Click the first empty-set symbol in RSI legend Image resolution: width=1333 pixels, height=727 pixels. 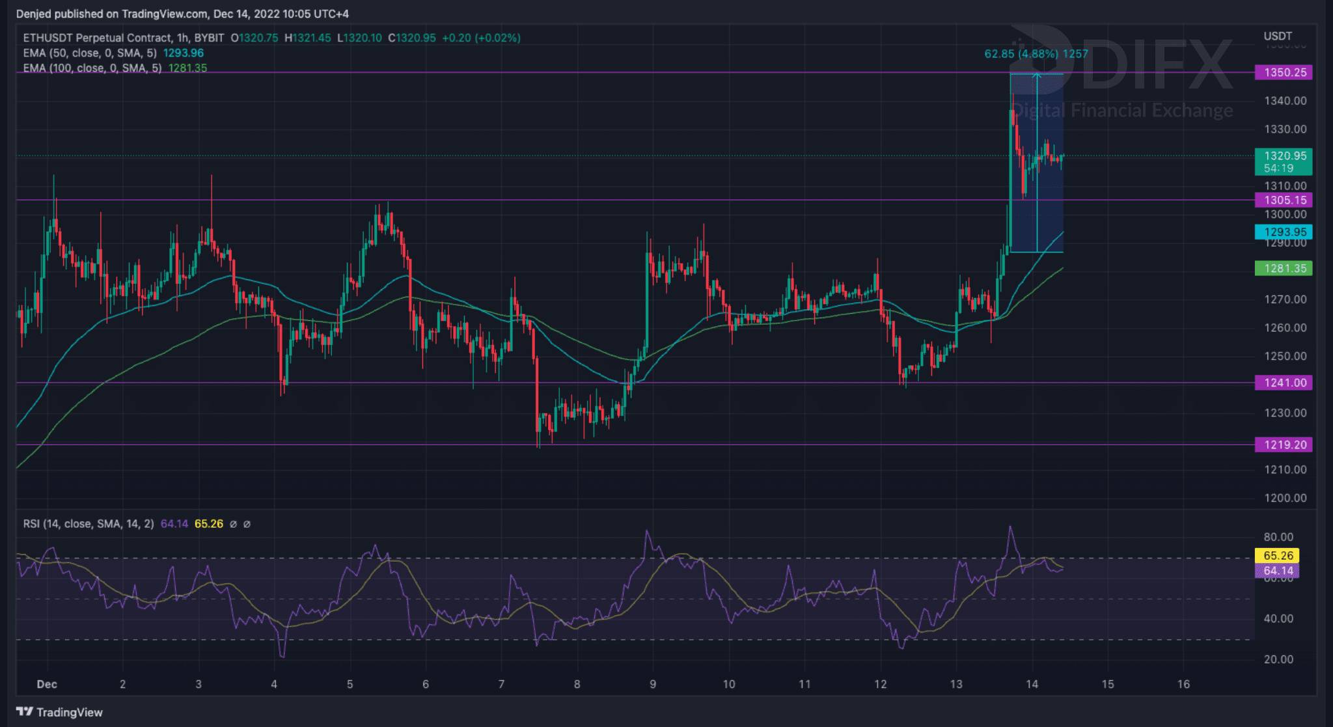(233, 524)
